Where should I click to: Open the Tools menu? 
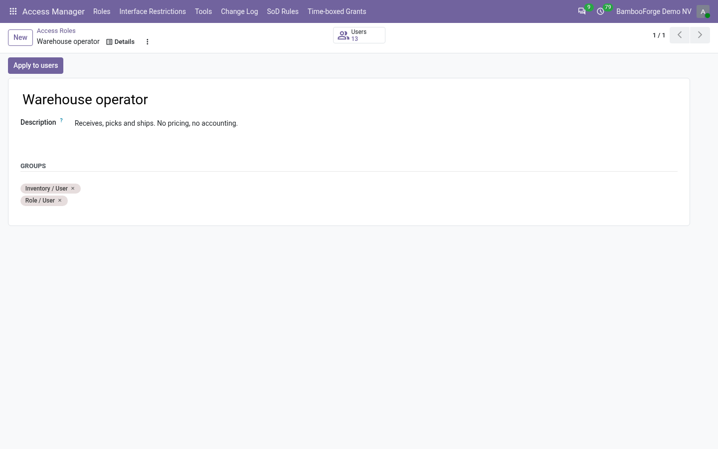(x=203, y=11)
